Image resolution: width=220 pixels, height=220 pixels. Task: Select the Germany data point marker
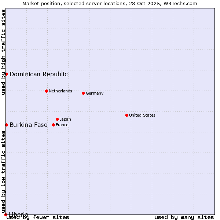point(83,93)
